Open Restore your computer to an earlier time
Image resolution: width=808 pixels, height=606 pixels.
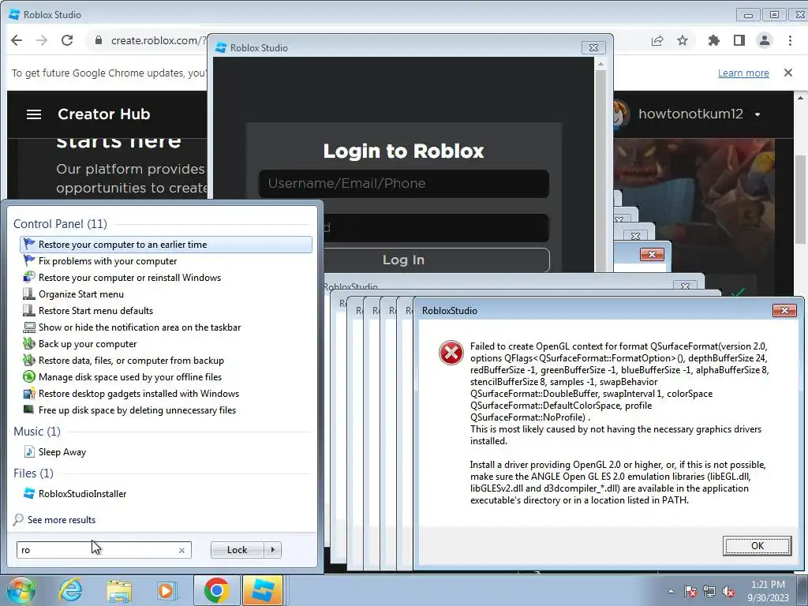[x=166, y=245]
